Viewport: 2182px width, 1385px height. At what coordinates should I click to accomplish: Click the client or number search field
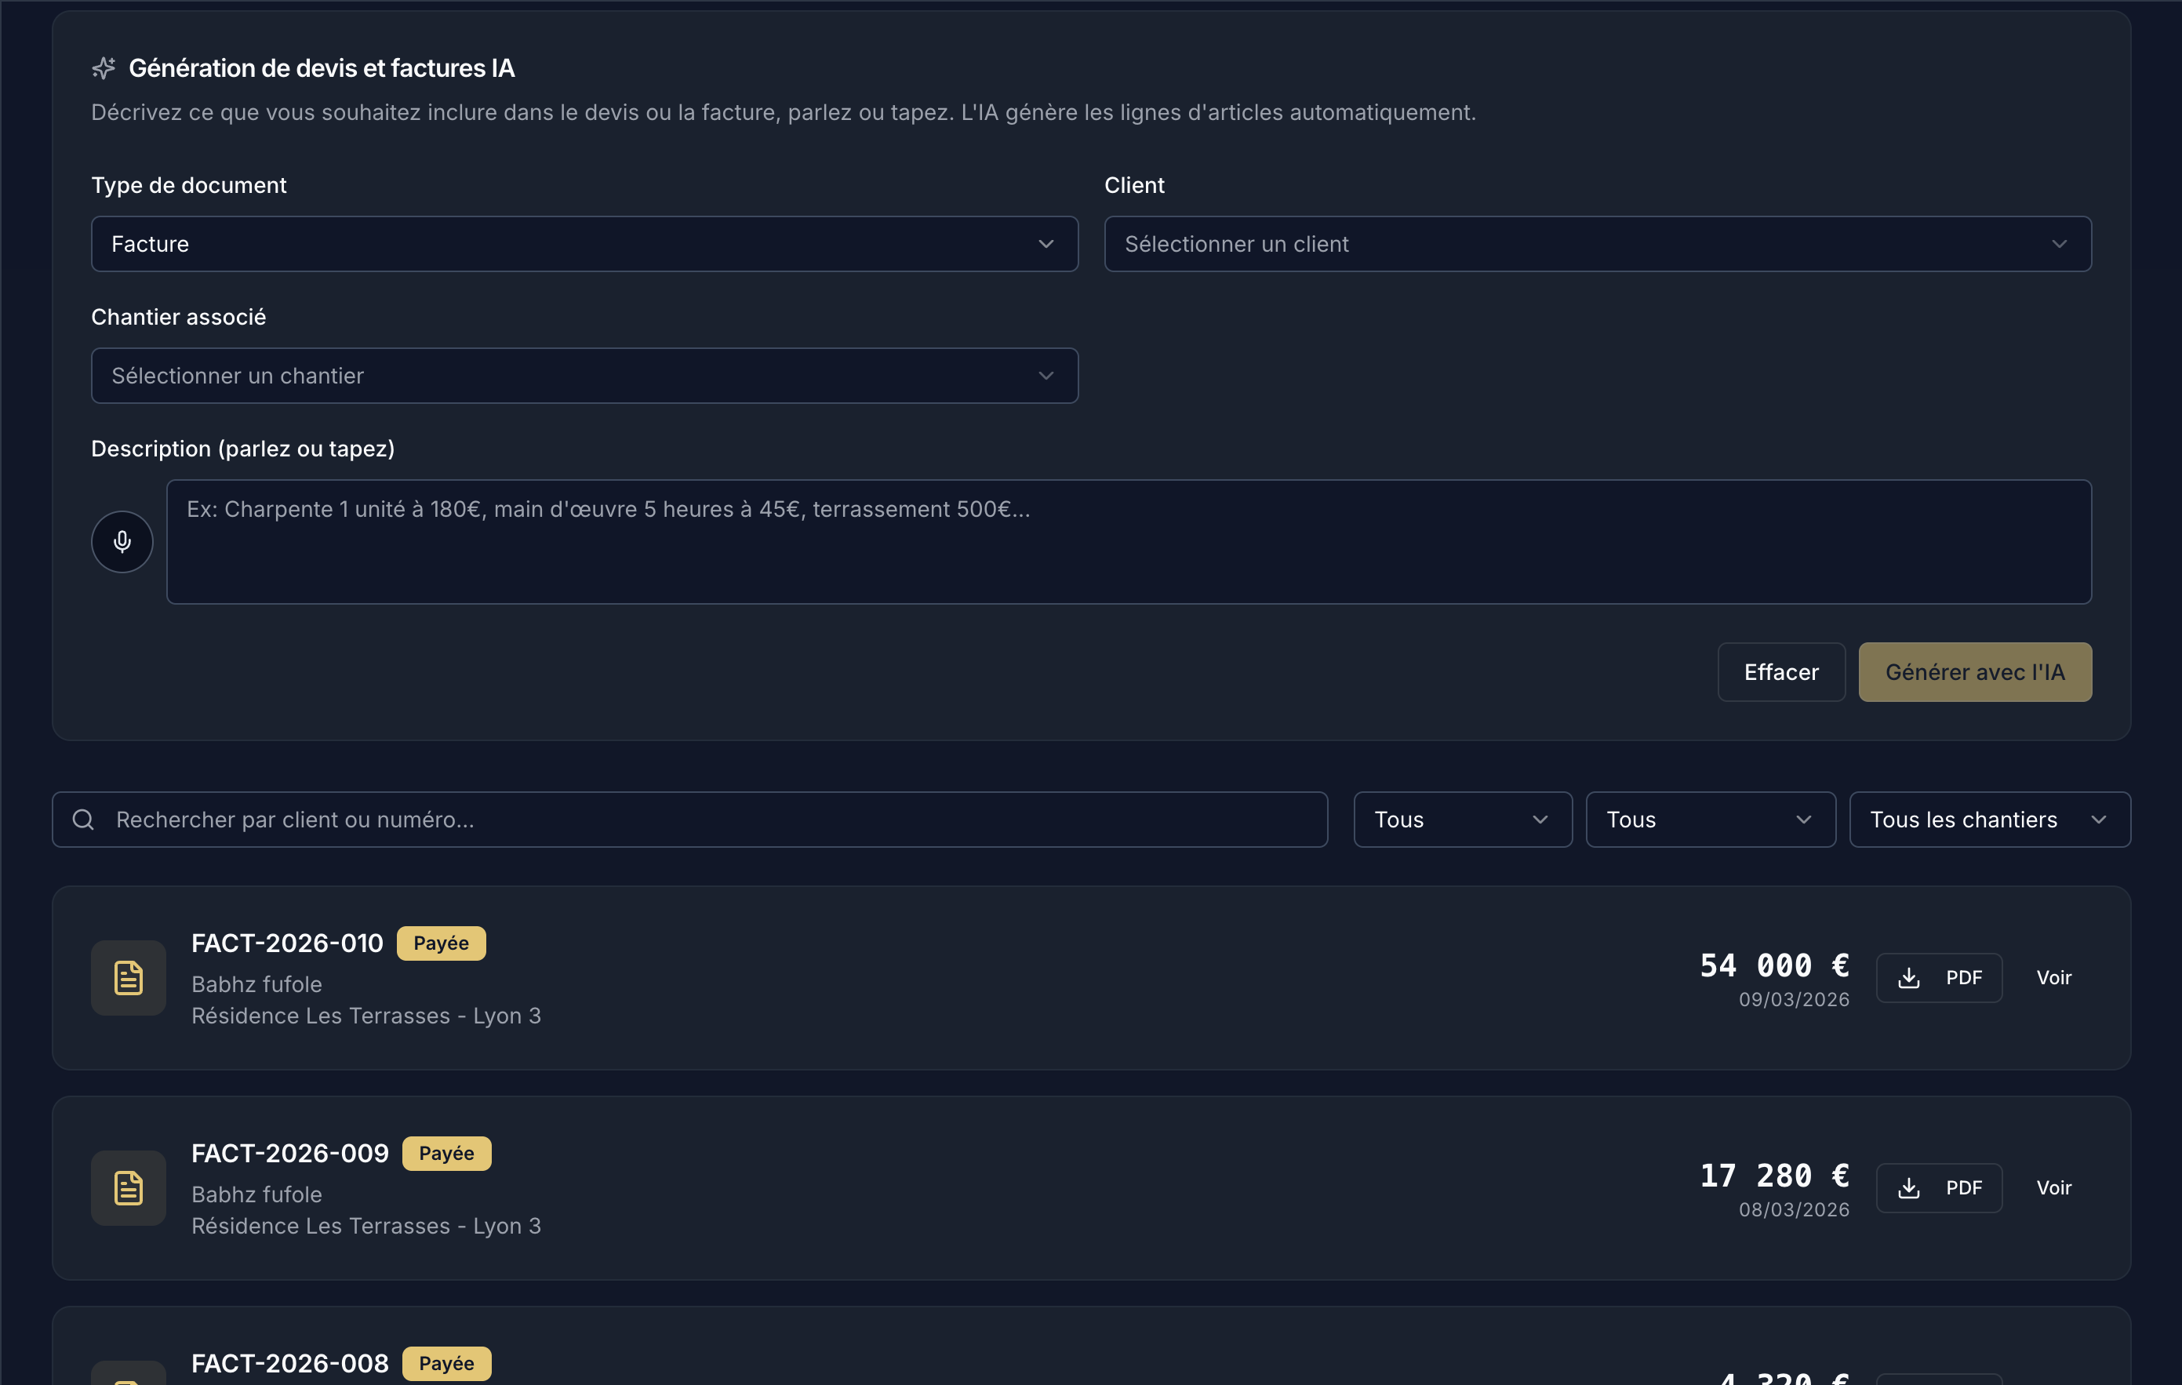pyautogui.click(x=716, y=820)
